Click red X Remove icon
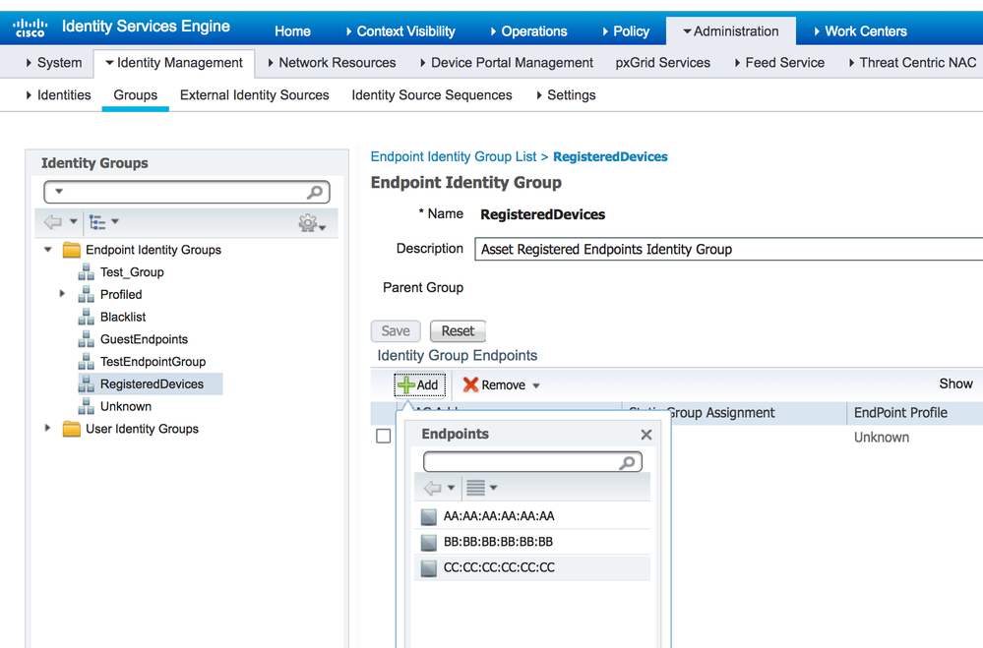This screenshot has width=983, height=648. click(x=470, y=384)
